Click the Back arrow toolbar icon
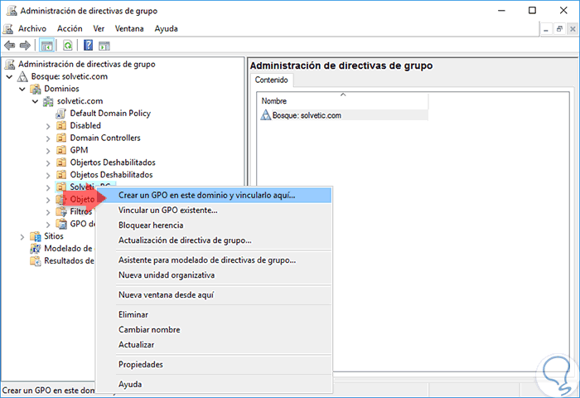The image size is (580, 398). coord(10,46)
